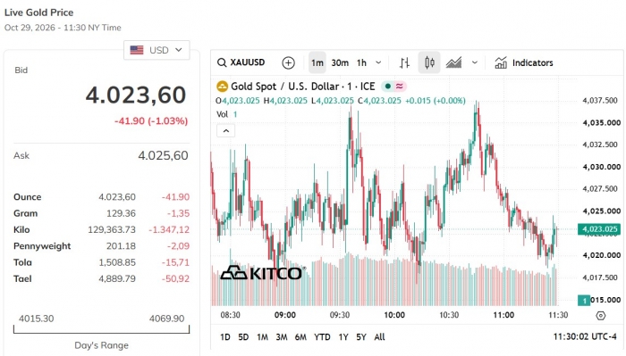Toggle the 1m timeframe interval
The image size is (626, 356).
[x=317, y=62]
